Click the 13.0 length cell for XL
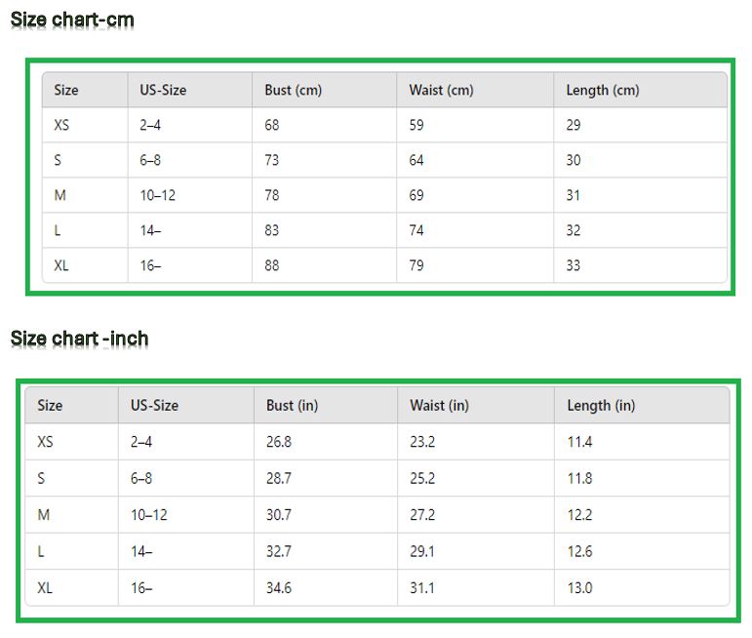 (x=579, y=588)
